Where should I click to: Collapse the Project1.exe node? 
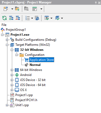2,35
